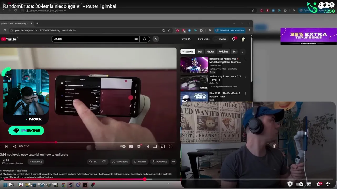The height and width of the screenshot is (189, 337).
Task: Click the magnifier search button
Action: point(145,39)
